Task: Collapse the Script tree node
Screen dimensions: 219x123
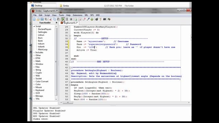Action: [x=34, y=26]
